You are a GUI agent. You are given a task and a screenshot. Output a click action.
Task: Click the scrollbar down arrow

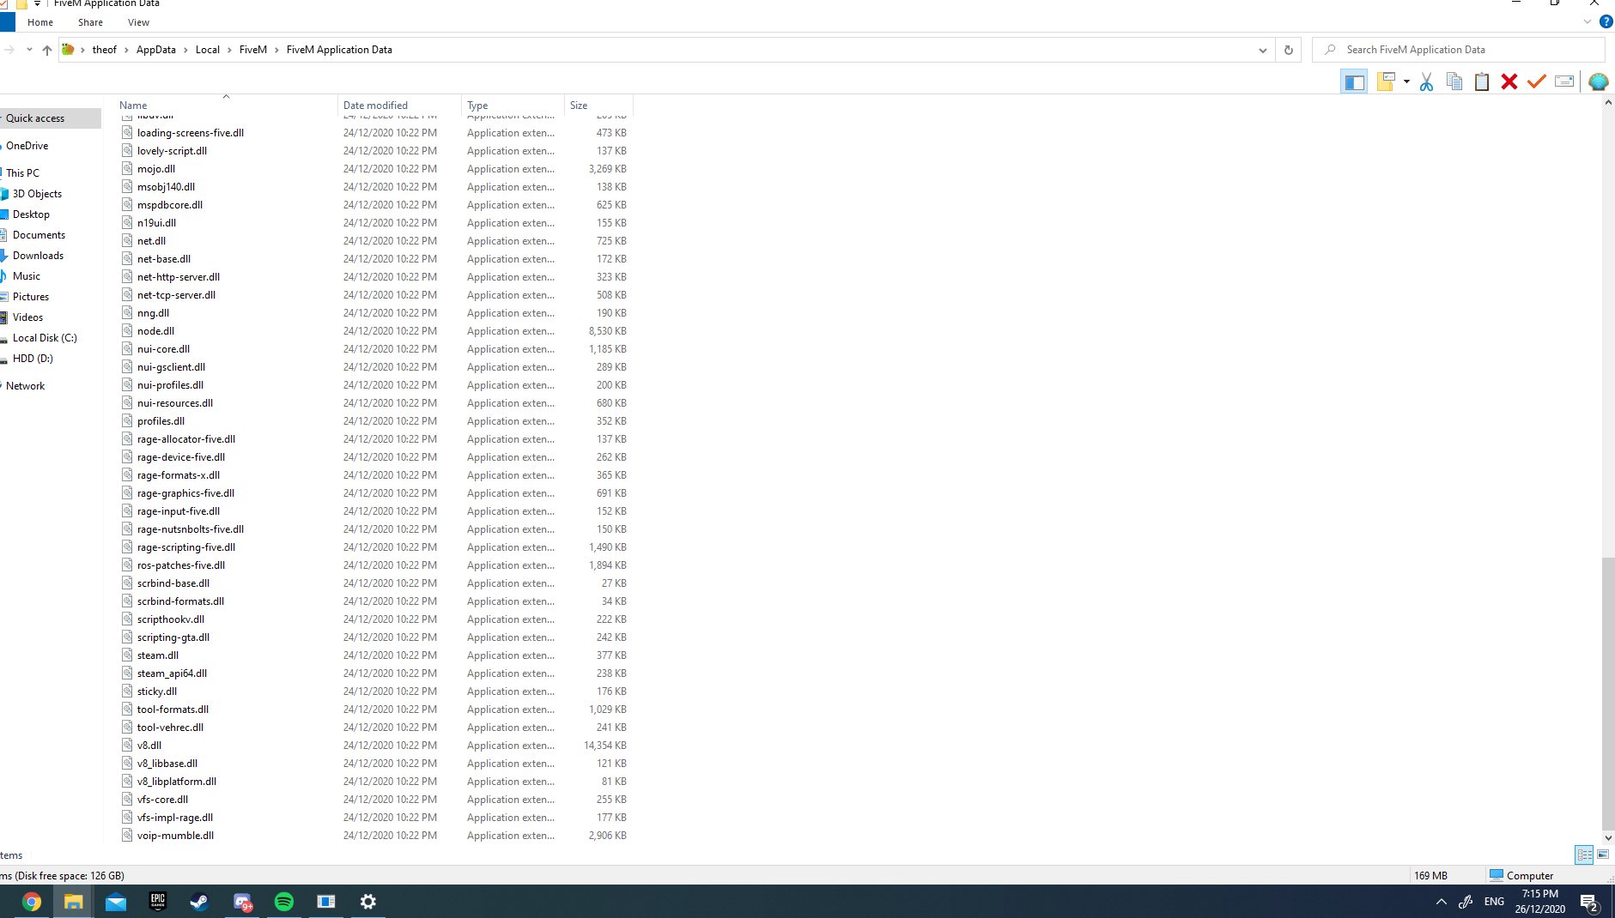pos(1608,838)
